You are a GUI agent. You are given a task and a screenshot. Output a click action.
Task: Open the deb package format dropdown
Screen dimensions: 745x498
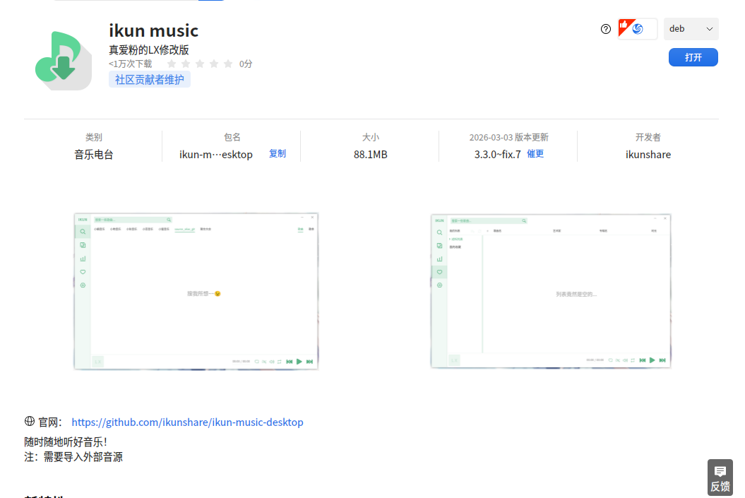pyautogui.click(x=691, y=29)
